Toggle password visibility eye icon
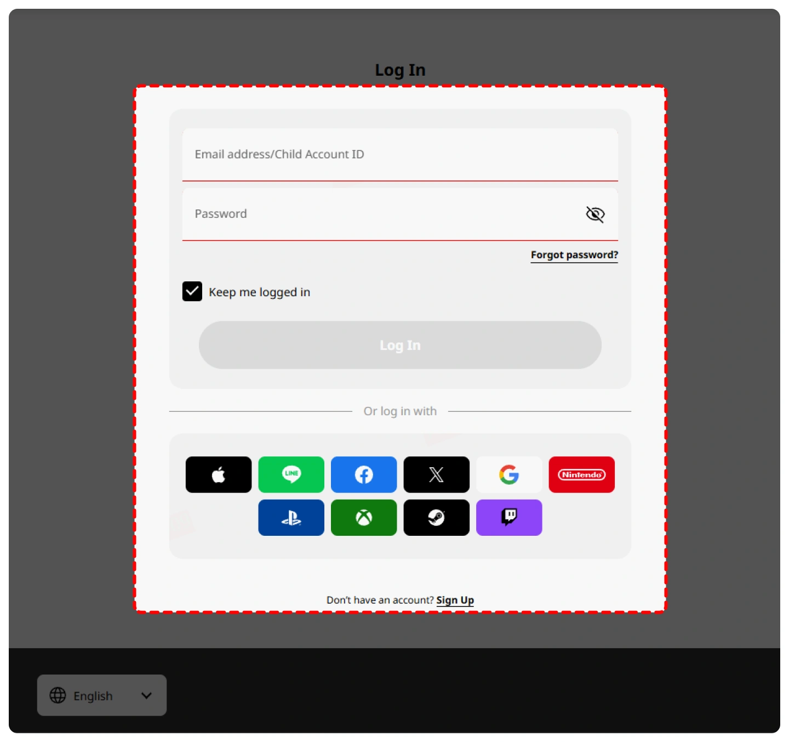 (595, 214)
